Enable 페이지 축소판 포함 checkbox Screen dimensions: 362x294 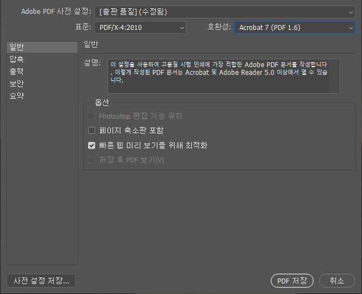pyautogui.click(x=91, y=130)
